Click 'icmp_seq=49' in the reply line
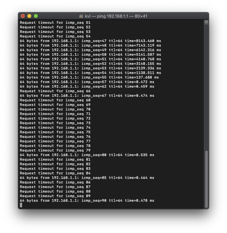Screen dimensions: 227x233 click(x=94, y=50)
